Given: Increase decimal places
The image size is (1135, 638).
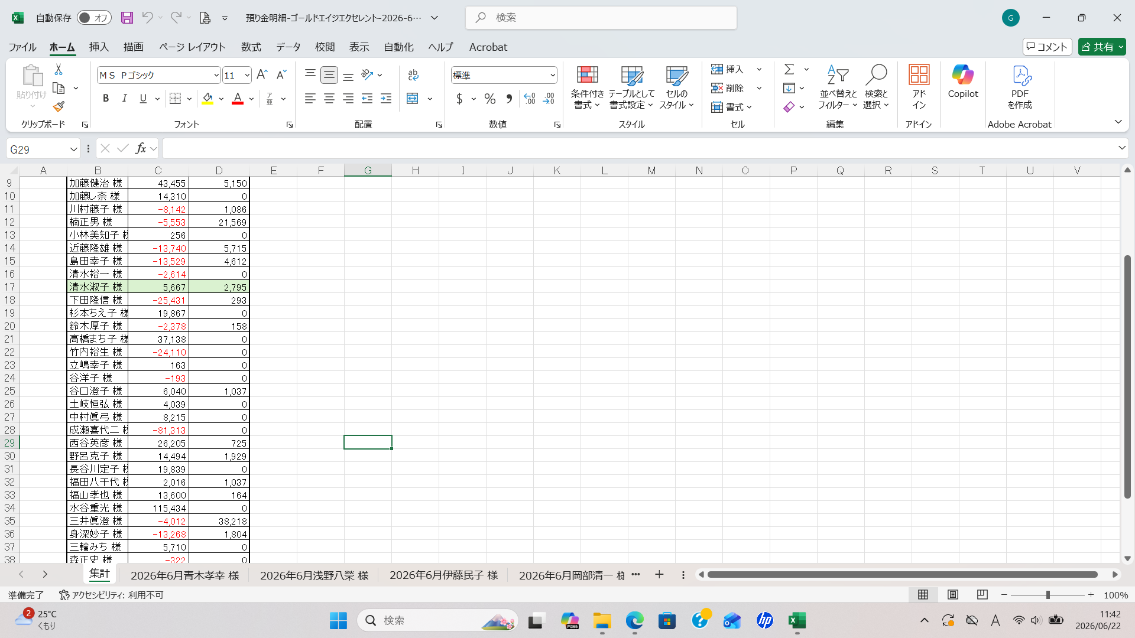Looking at the screenshot, I should click(530, 99).
